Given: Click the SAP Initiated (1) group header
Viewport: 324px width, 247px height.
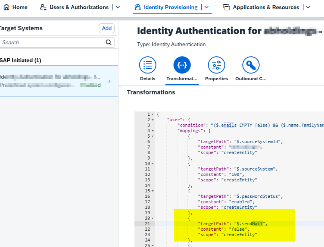Looking at the screenshot, I should coord(21,60).
